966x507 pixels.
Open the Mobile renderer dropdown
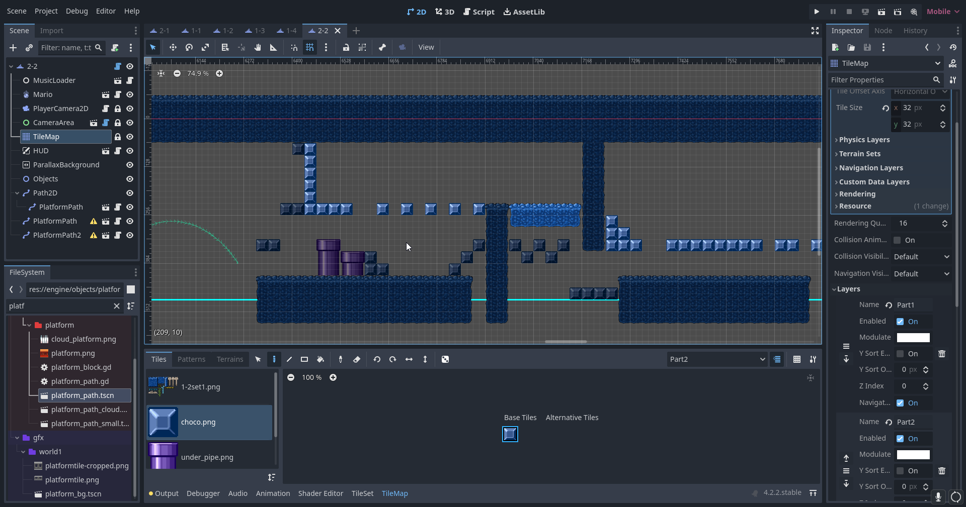tap(943, 12)
